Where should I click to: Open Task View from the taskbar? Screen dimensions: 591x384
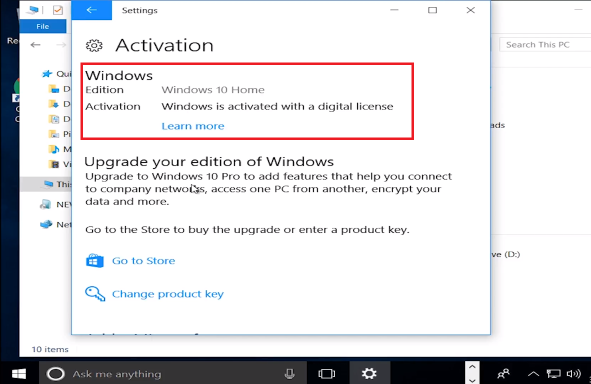tap(326, 373)
